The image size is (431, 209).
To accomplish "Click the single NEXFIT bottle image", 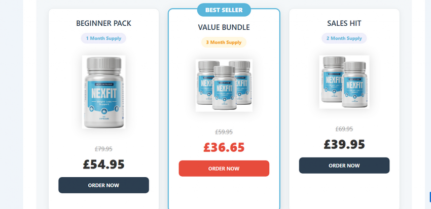I will (103, 92).
